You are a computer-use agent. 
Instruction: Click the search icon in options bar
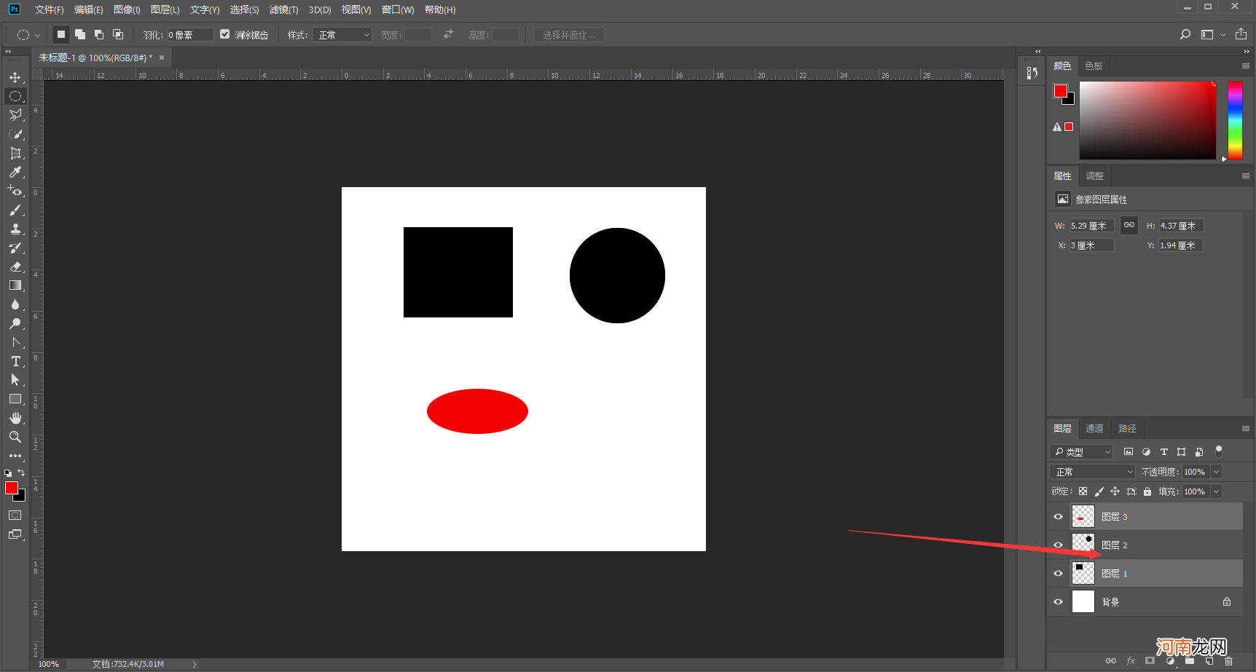point(1185,34)
